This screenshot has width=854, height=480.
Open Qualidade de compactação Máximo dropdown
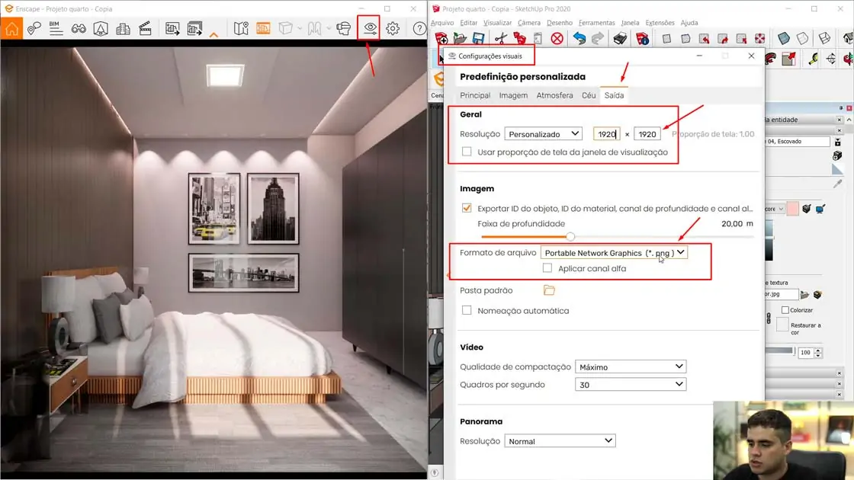click(630, 366)
